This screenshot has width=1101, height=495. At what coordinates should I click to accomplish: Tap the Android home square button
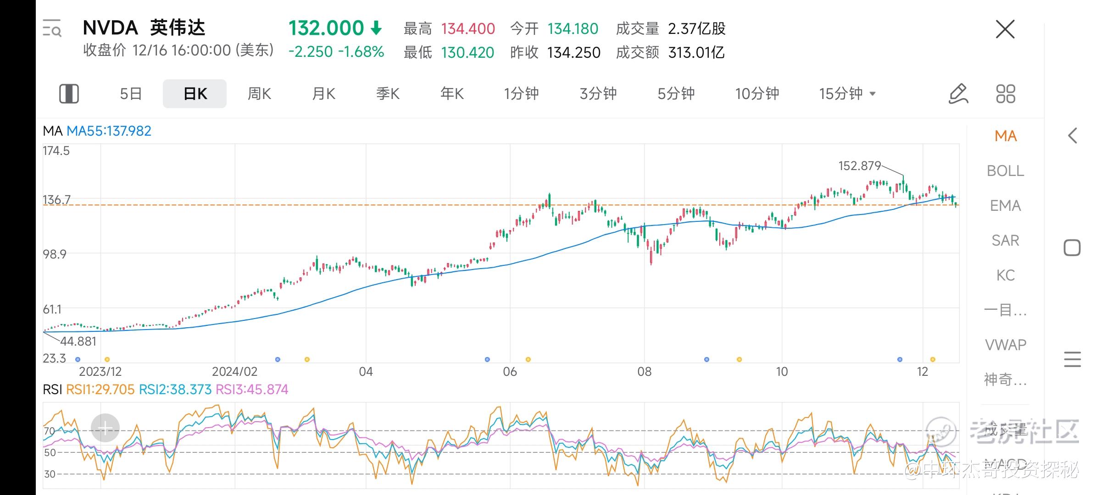click(1072, 248)
